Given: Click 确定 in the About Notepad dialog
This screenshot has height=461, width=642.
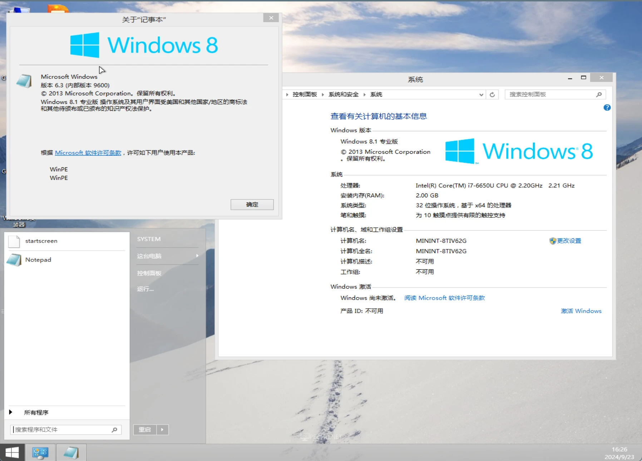Looking at the screenshot, I should click(x=252, y=204).
